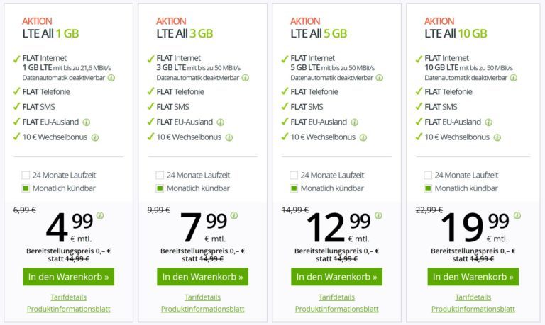Viewport: 545px width, 325px height.
Task: Open Produktinformationsblatt for LTE All 5 GB
Action: pyautogui.click(x=336, y=309)
